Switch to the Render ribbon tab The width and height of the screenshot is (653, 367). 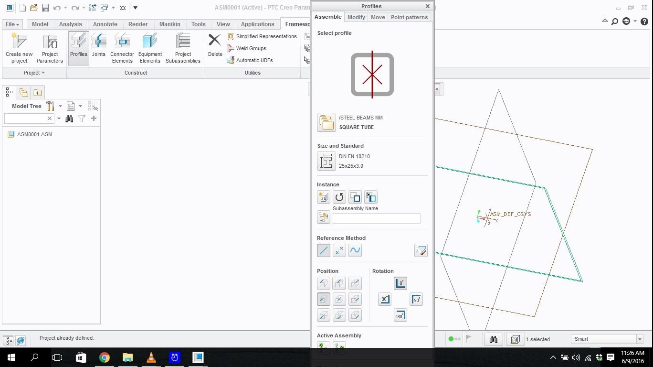(x=138, y=24)
